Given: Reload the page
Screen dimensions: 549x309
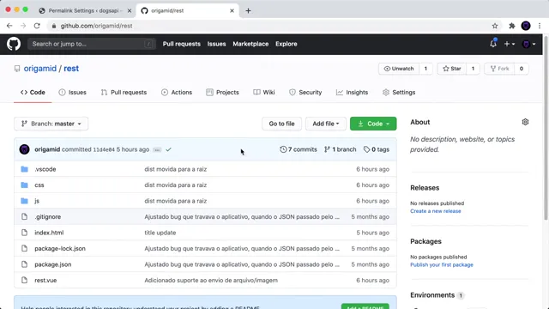Looking at the screenshot, I should click(37, 26).
